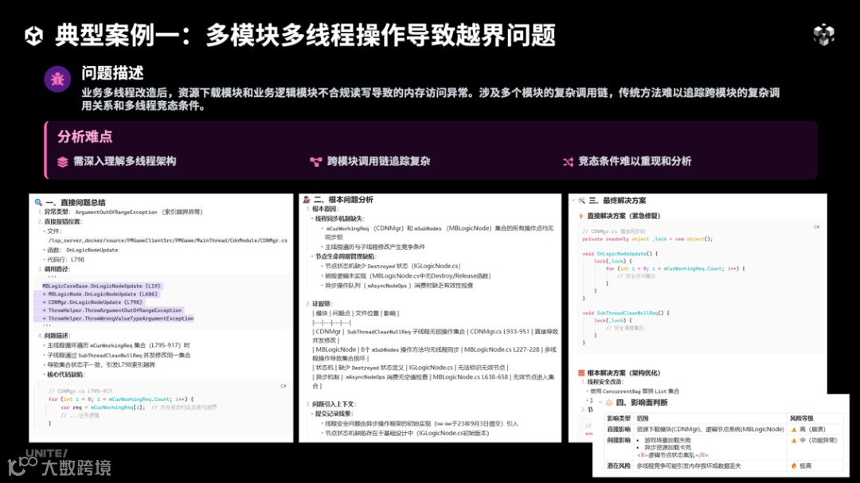Click the brick icon before 根本解决方案
Viewport: 860px width, 483px height.
click(x=581, y=373)
